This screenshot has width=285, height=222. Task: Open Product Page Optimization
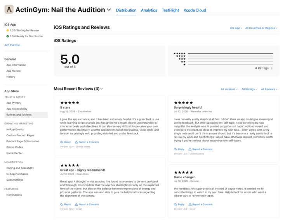[x=23, y=141]
